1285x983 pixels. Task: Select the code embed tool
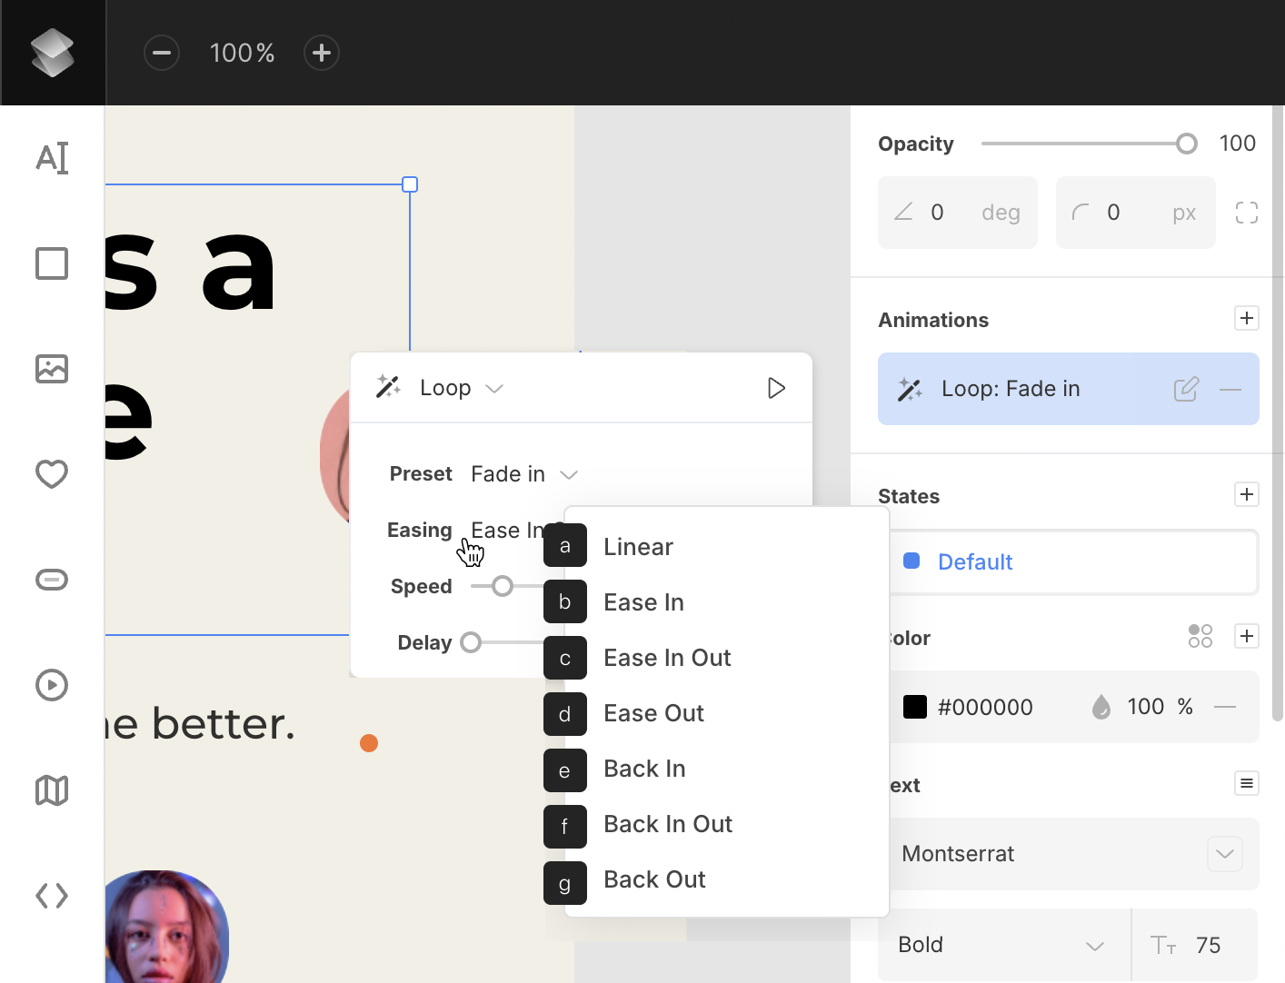(52, 896)
